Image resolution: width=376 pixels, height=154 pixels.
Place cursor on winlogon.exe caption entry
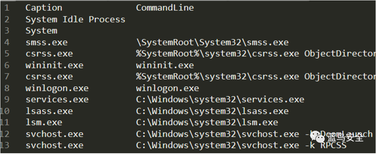pos(57,88)
